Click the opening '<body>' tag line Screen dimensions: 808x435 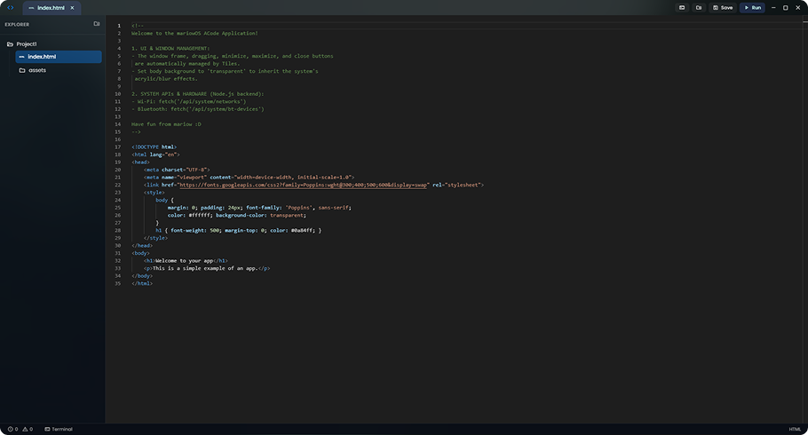[x=140, y=253]
